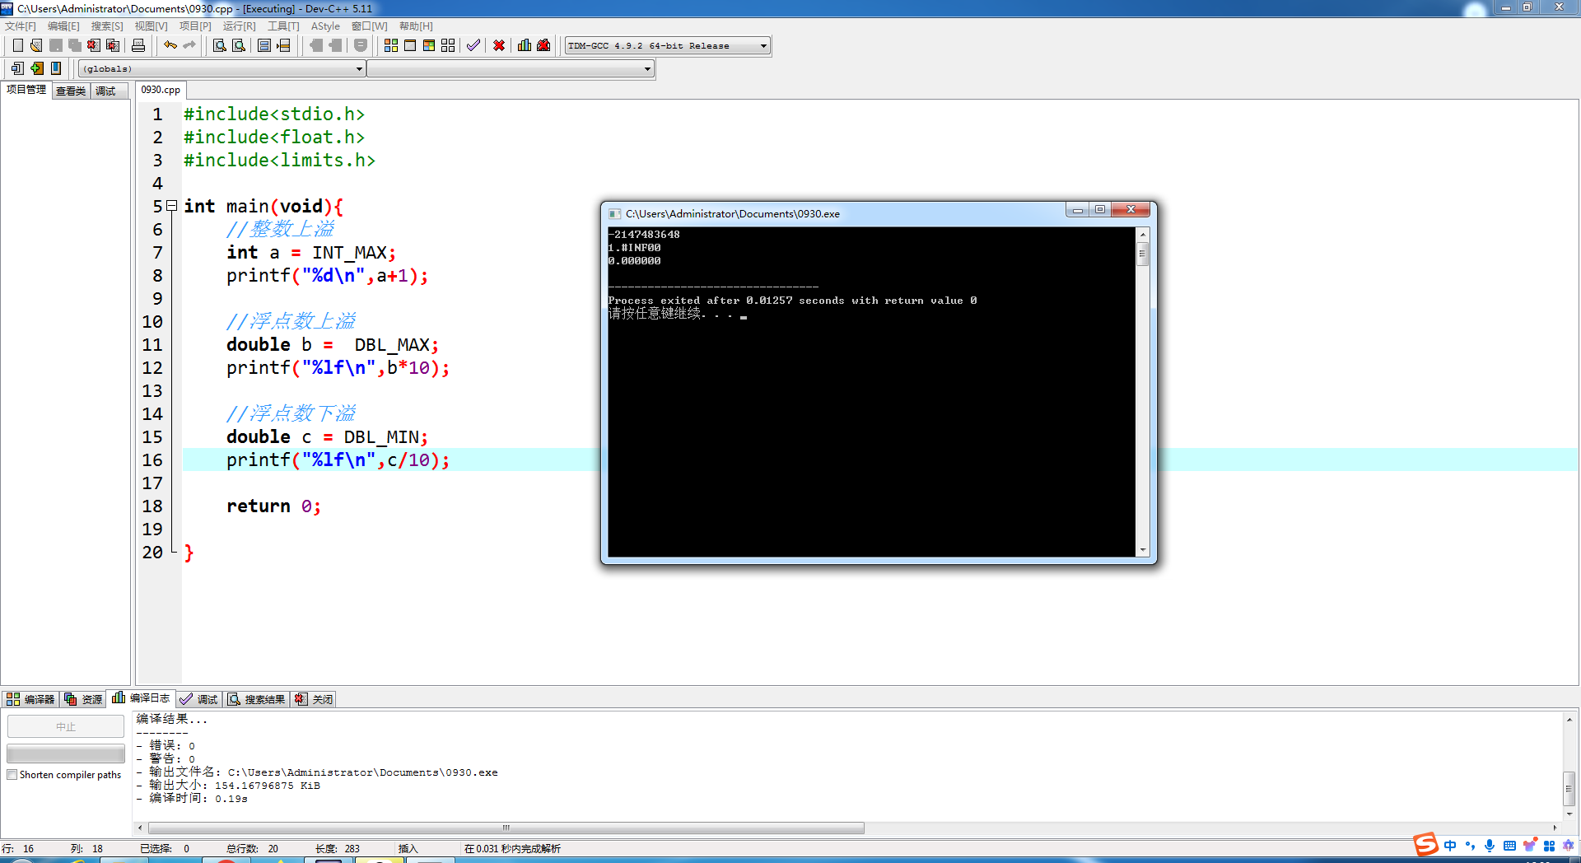Image resolution: width=1581 pixels, height=863 pixels.
Task: Click the 插入 insert mode status text
Action: pos(408,849)
